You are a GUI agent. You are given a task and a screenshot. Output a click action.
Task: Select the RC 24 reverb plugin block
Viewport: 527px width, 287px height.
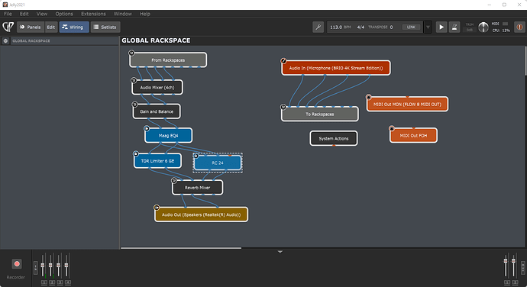pos(218,163)
